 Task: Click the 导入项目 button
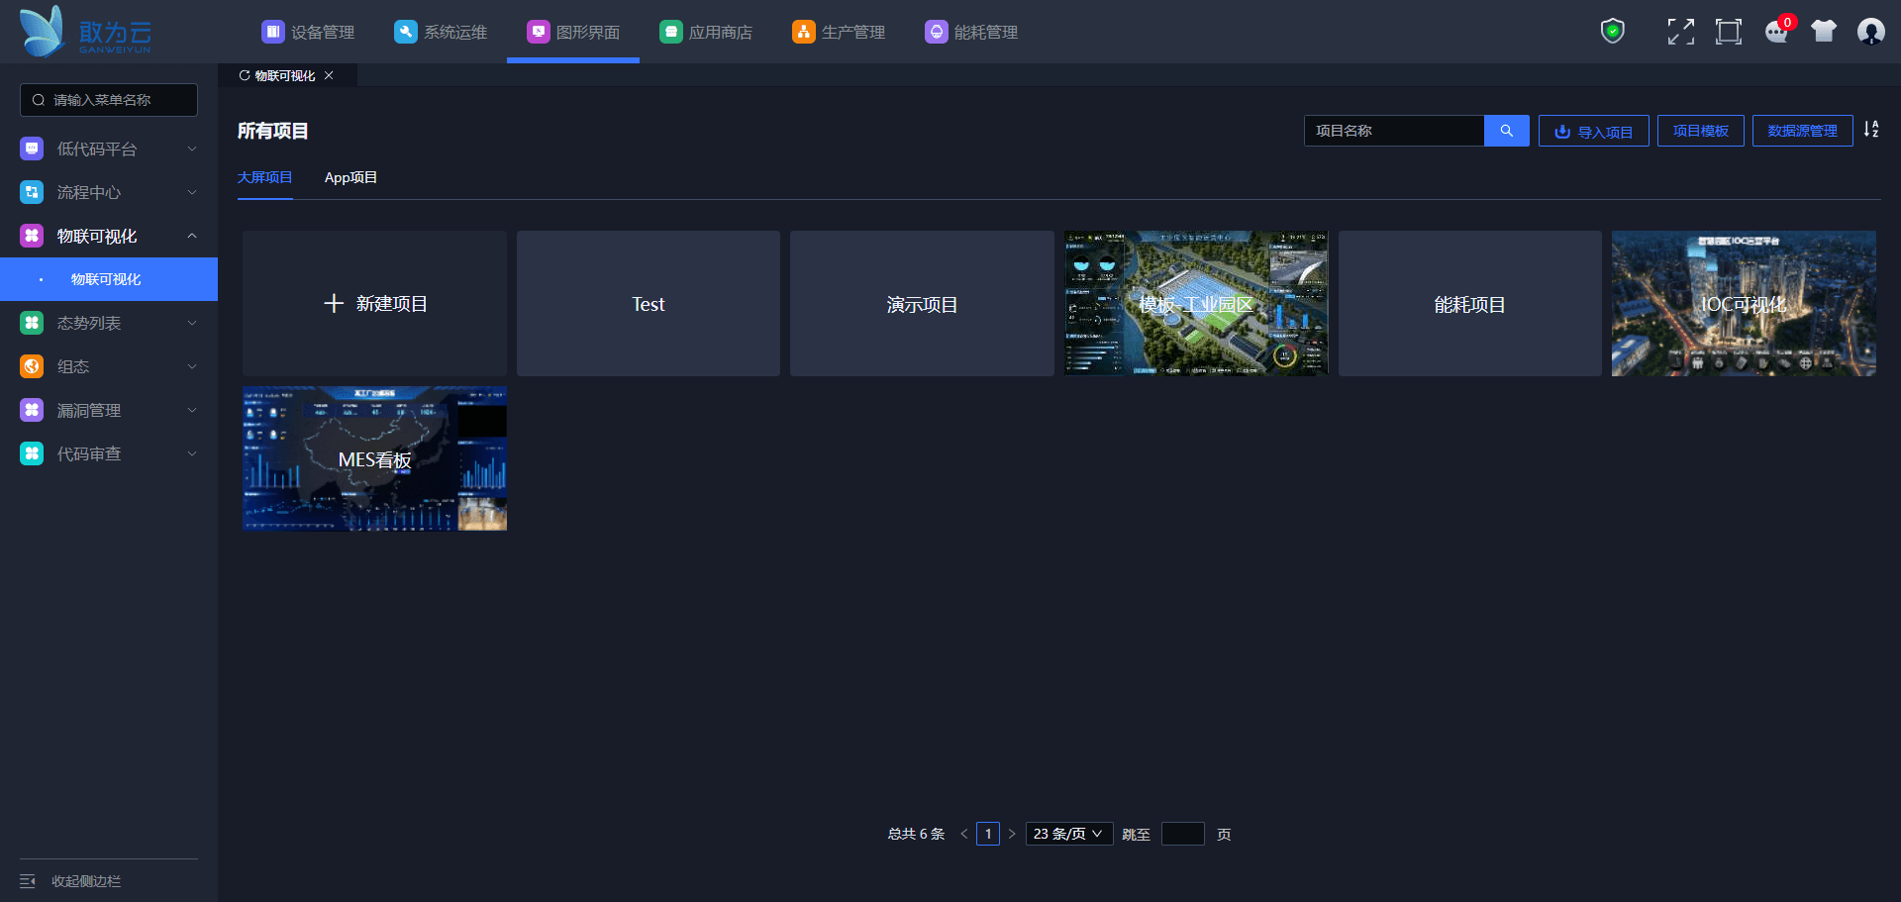tap(1594, 131)
